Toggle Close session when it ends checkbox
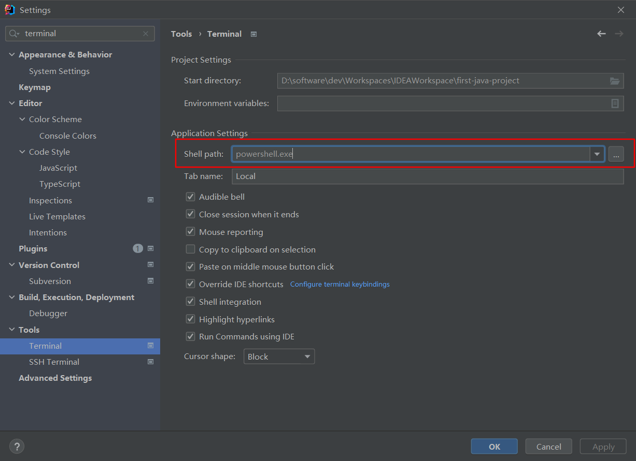Image resolution: width=636 pixels, height=461 pixels. 190,214
